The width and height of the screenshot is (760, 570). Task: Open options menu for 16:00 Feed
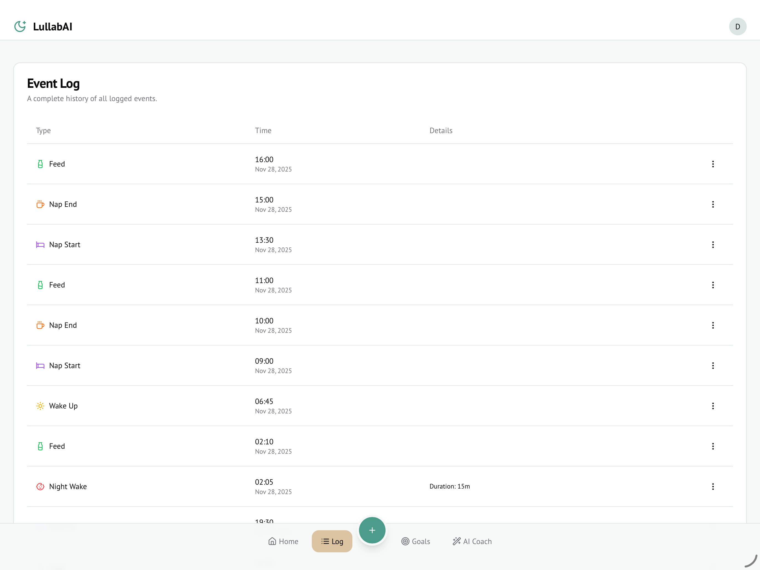pyautogui.click(x=712, y=164)
